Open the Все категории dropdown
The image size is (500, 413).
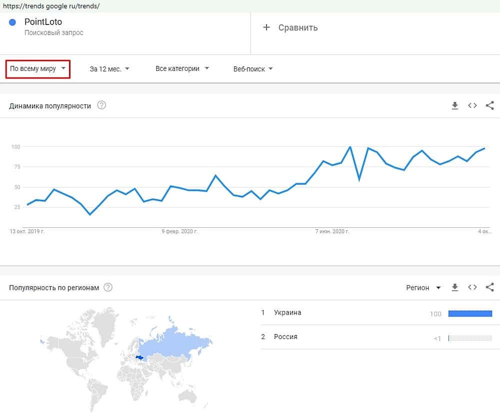click(182, 69)
